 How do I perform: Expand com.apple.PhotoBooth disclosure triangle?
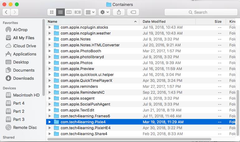50,51
